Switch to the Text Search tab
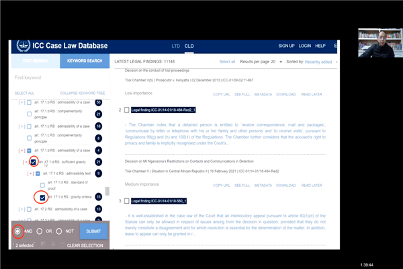Image resolution: width=403 pixels, height=269 pixels. (x=36, y=61)
